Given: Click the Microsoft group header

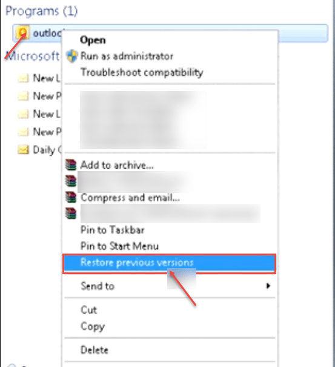Looking at the screenshot, I should click(33, 56).
